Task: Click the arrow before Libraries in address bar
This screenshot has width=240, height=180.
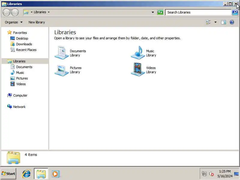Action: coord(31,12)
